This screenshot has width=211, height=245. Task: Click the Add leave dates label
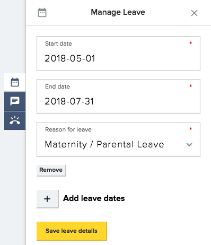[x=94, y=198]
